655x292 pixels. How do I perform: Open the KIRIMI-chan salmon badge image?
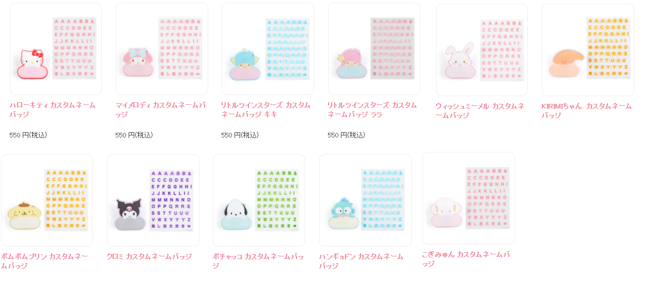588,50
